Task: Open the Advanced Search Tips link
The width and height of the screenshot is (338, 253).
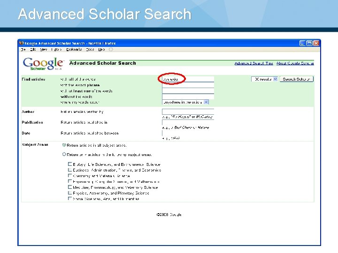Action: pos(253,63)
